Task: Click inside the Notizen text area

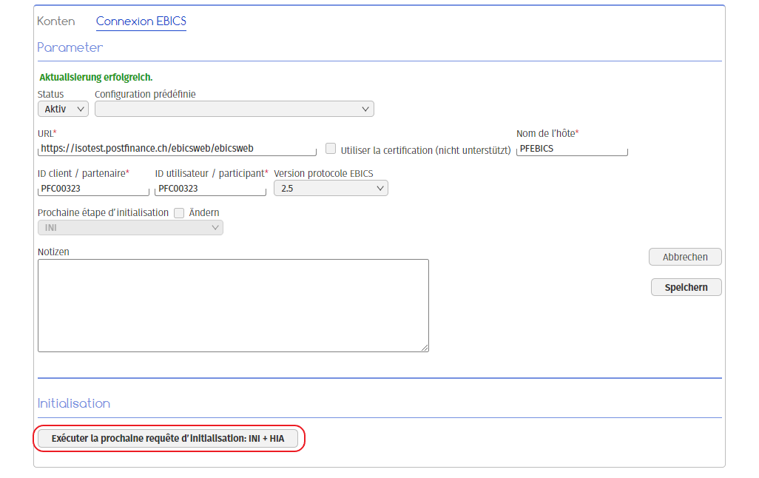Action: point(233,306)
